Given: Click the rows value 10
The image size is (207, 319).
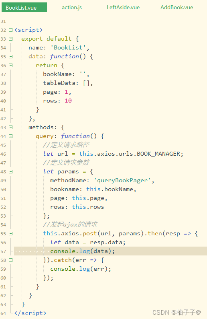Looking at the screenshot, I should point(68,101).
